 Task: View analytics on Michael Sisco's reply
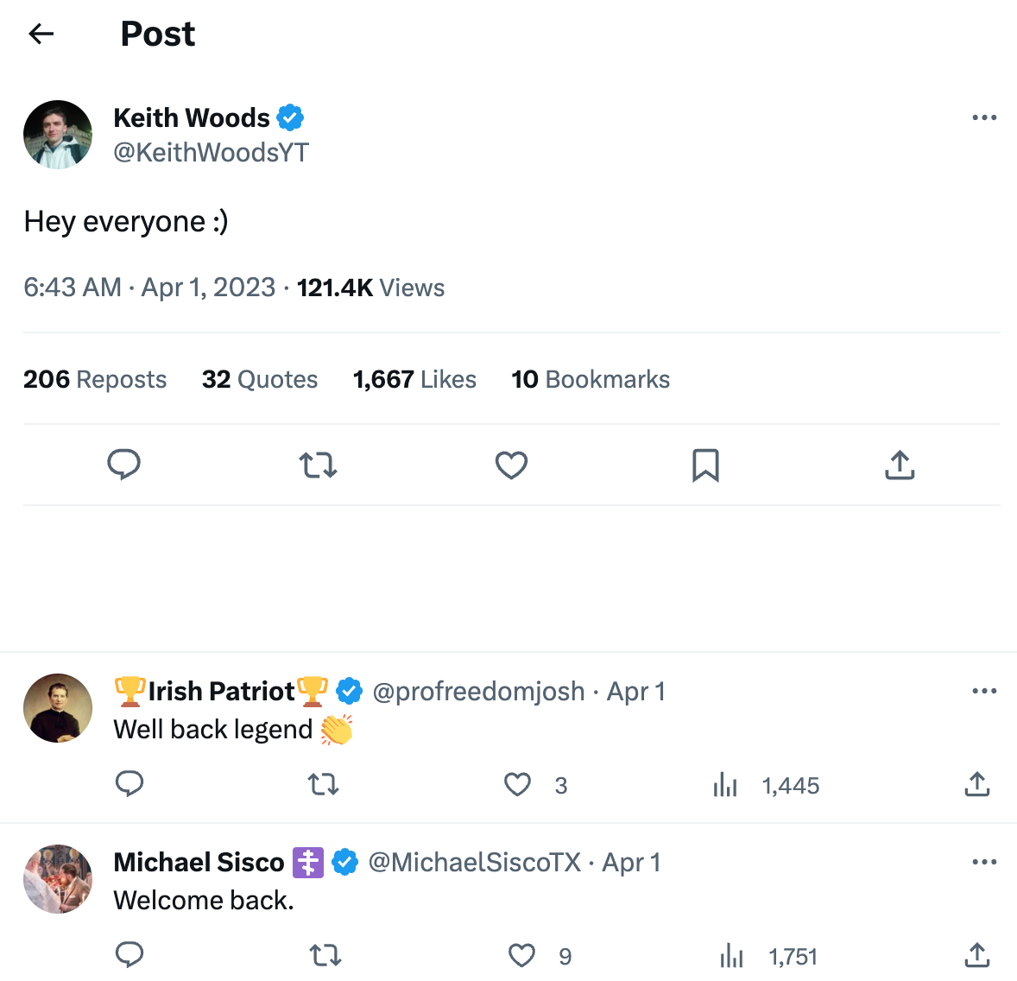[x=731, y=955]
